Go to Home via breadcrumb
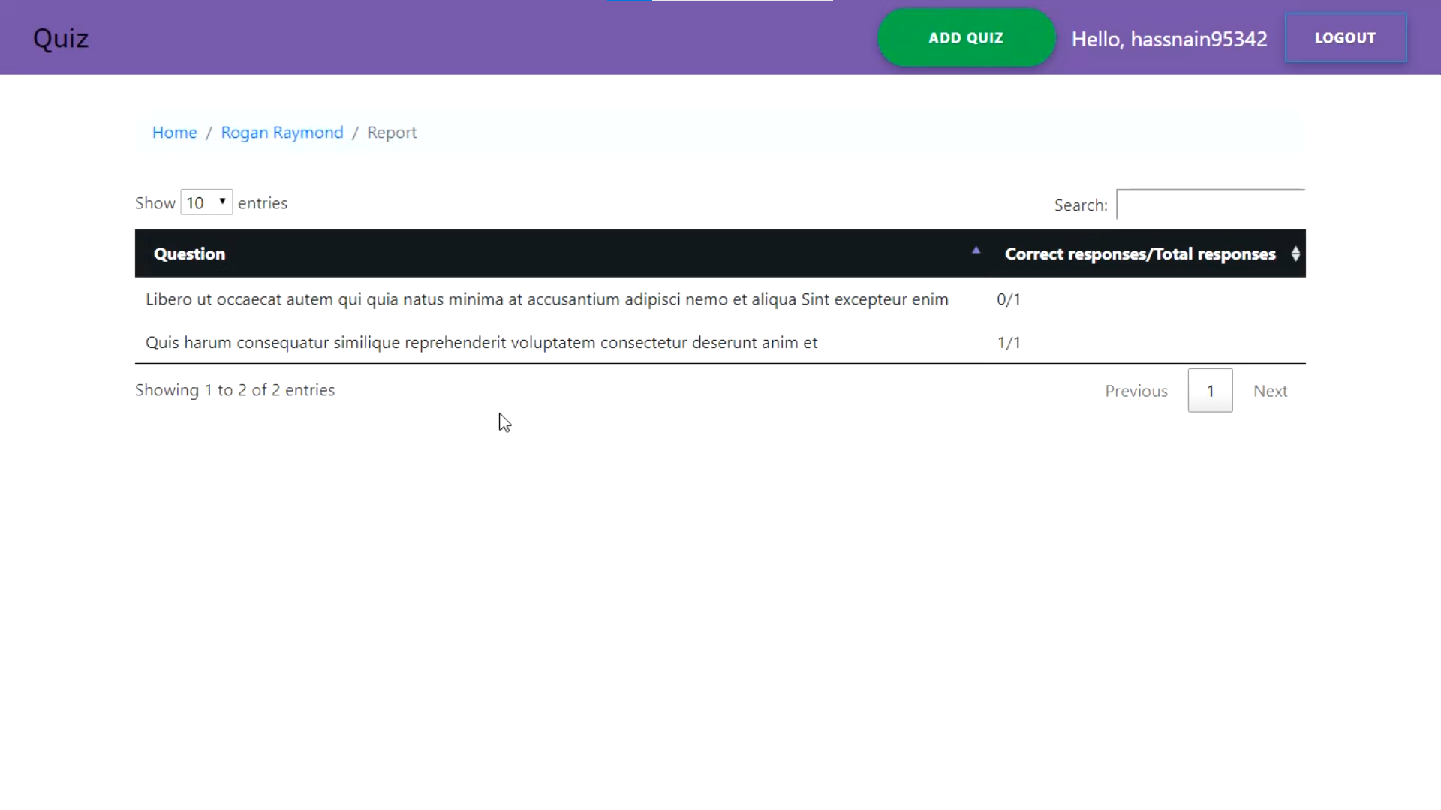The height and width of the screenshot is (810, 1441). pos(174,133)
